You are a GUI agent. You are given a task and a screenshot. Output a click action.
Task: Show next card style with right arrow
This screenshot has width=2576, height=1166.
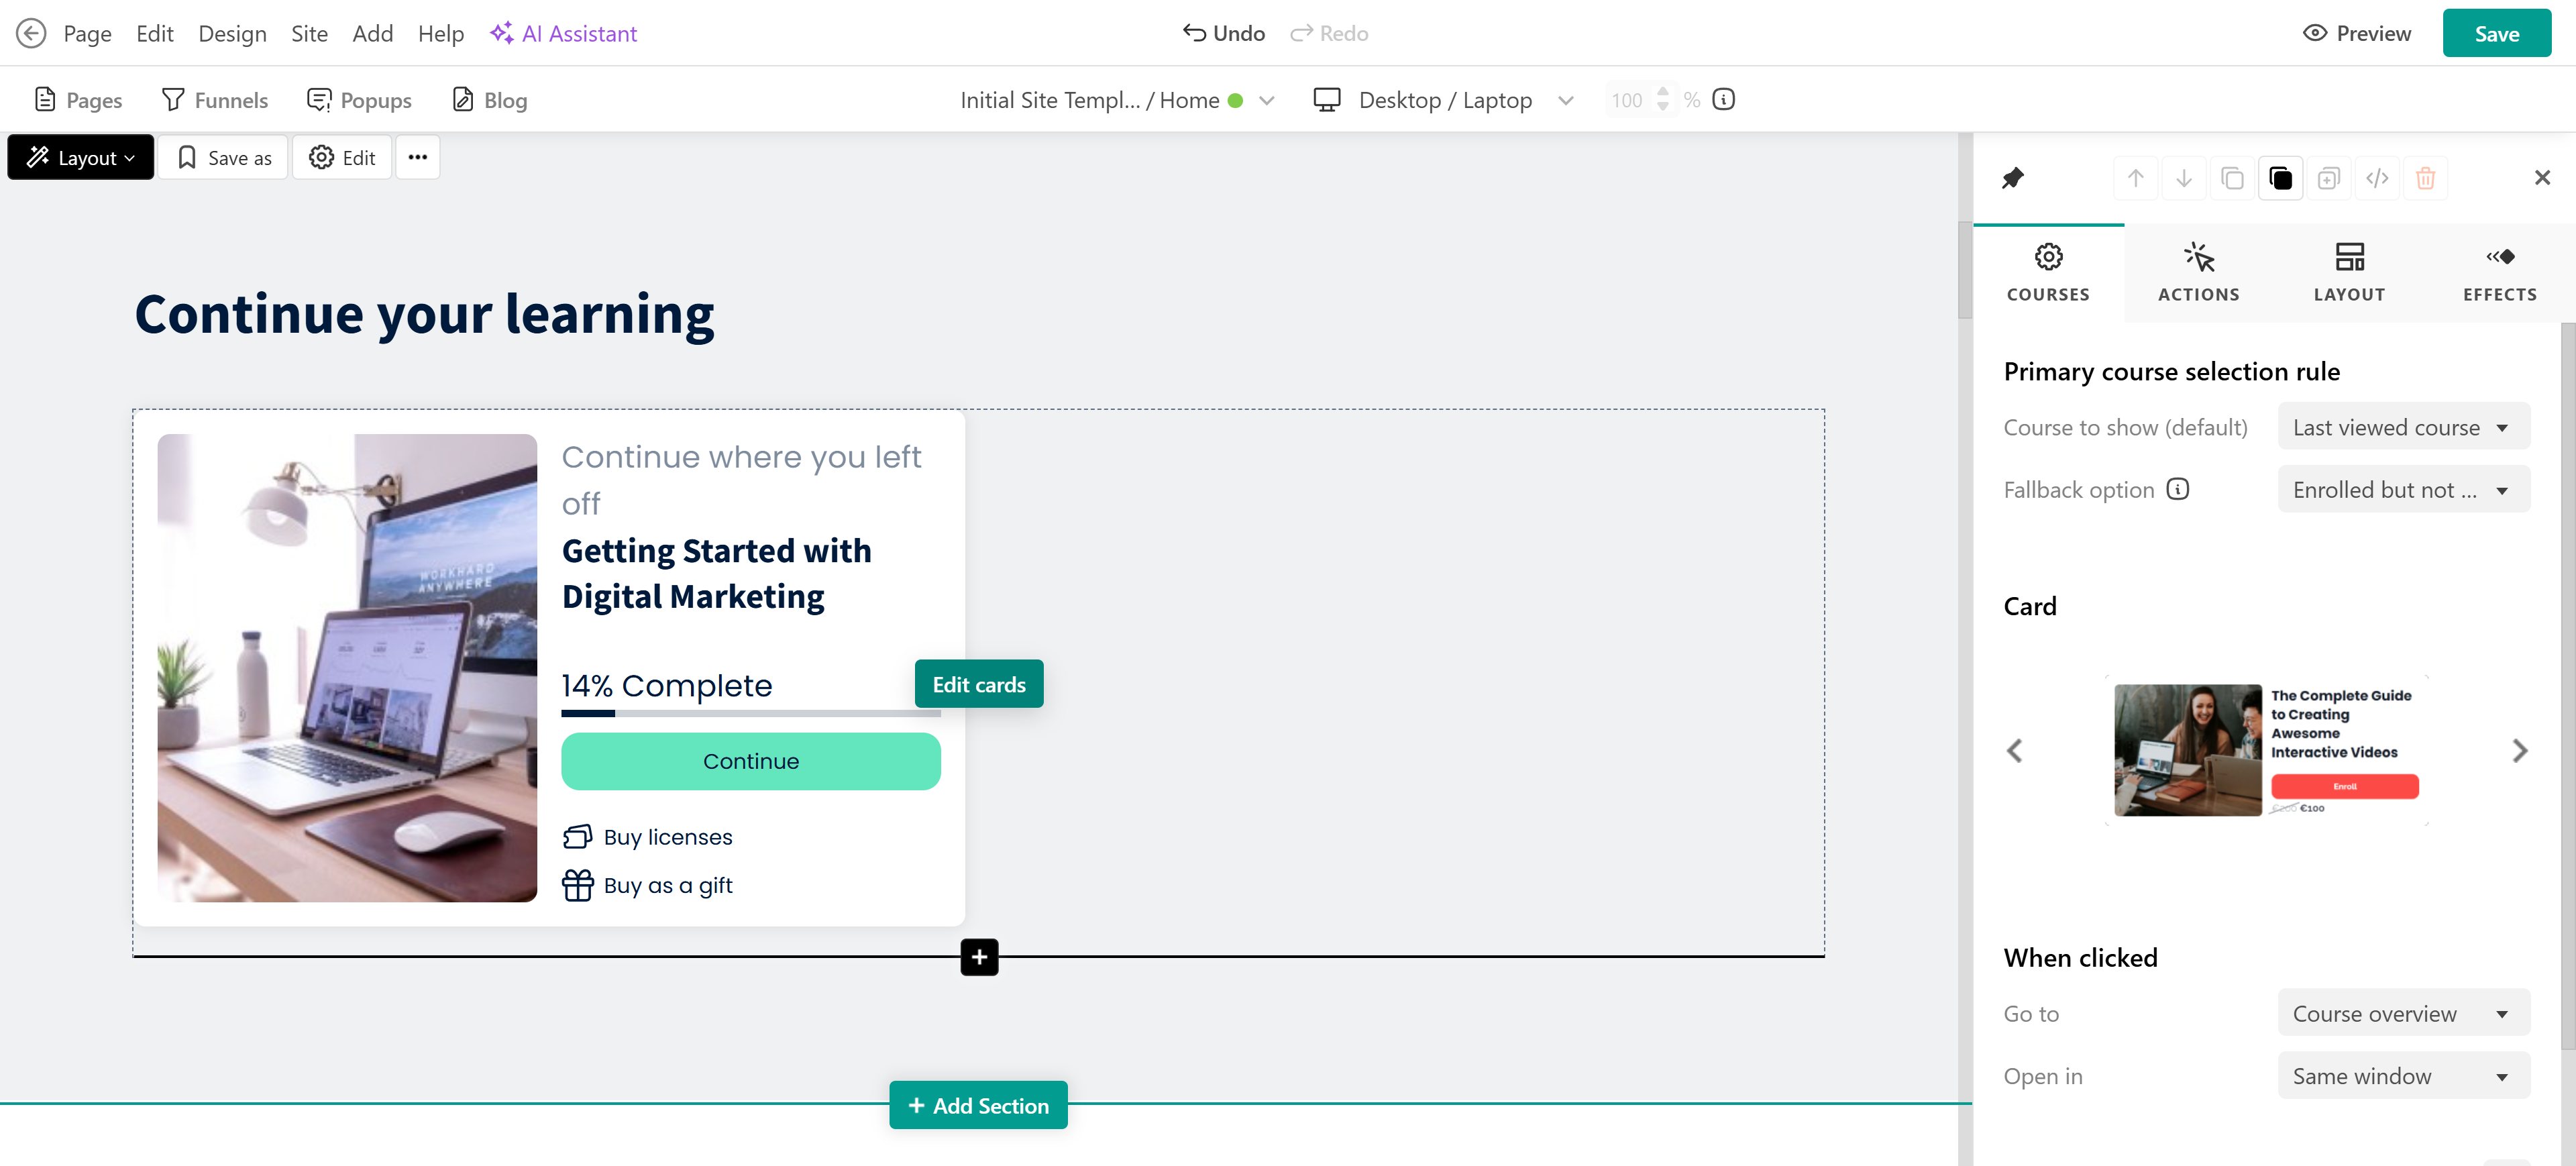click(x=2519, y=750)
